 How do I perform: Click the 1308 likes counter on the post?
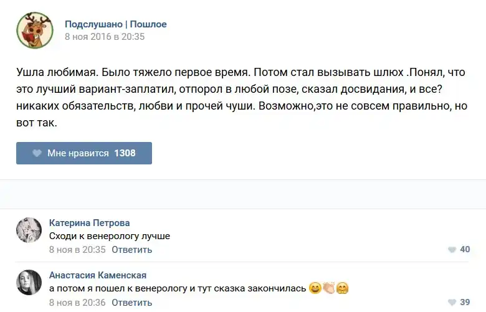[125, 153]
